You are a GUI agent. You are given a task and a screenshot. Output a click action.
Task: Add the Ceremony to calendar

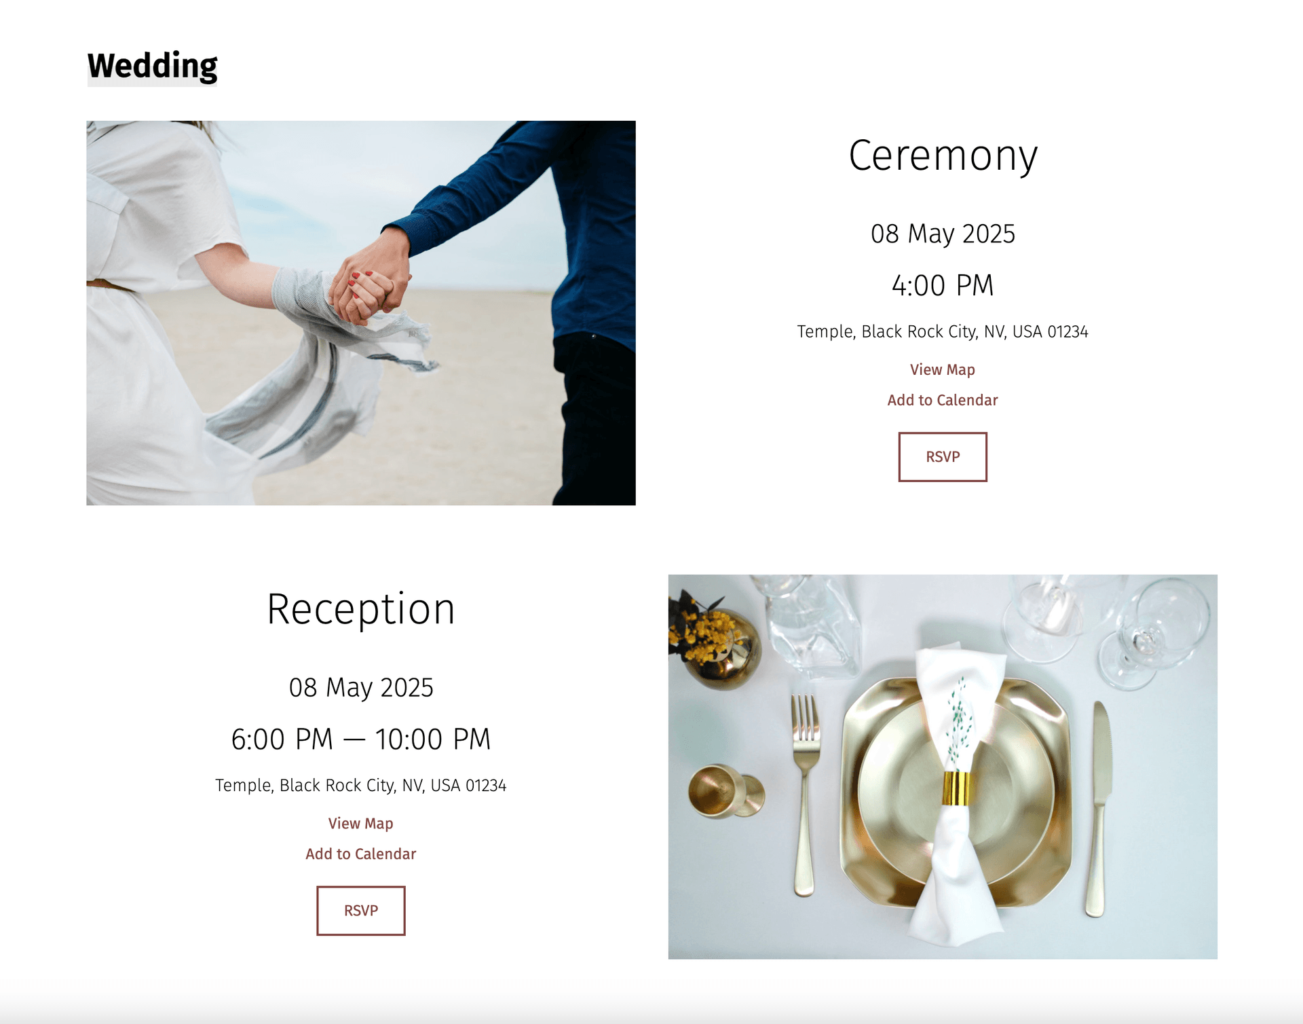pyautogui.click(x=943, y=400)
